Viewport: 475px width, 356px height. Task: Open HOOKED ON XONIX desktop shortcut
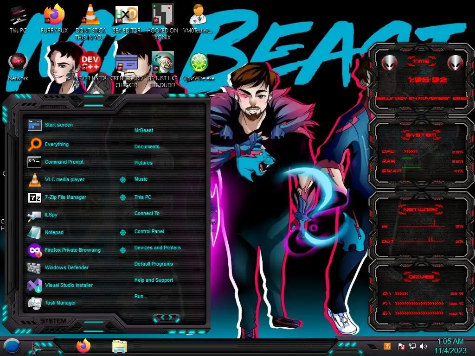tap(162, 22)
